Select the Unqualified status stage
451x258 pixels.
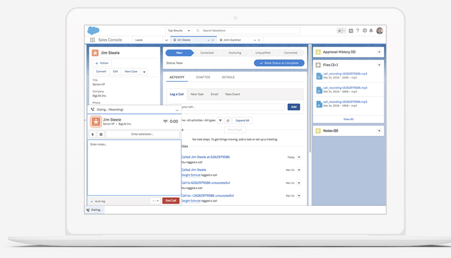(x=263, y=53)
